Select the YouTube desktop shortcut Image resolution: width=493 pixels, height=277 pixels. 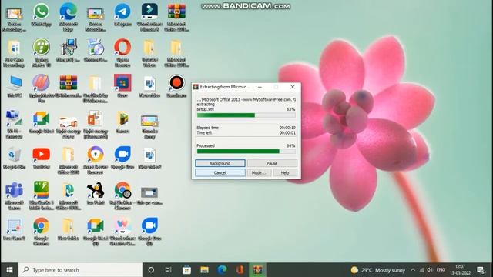(41, 158)
